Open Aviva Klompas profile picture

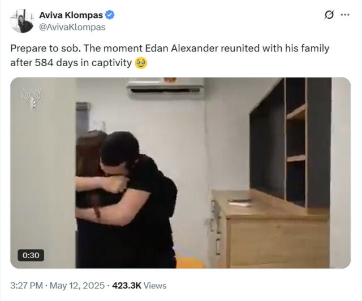[x=21, y=21]
